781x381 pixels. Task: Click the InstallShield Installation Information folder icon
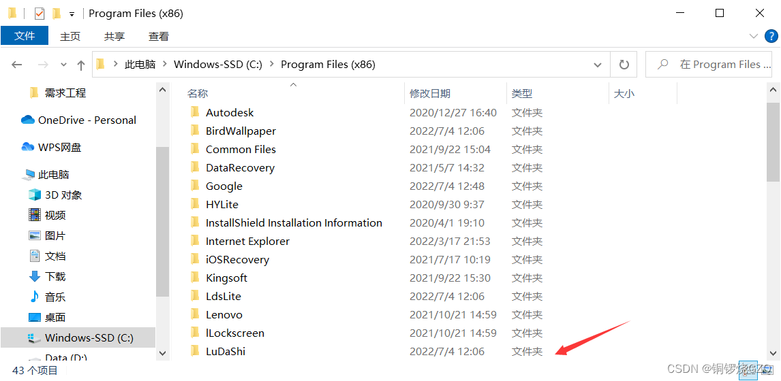195,222
